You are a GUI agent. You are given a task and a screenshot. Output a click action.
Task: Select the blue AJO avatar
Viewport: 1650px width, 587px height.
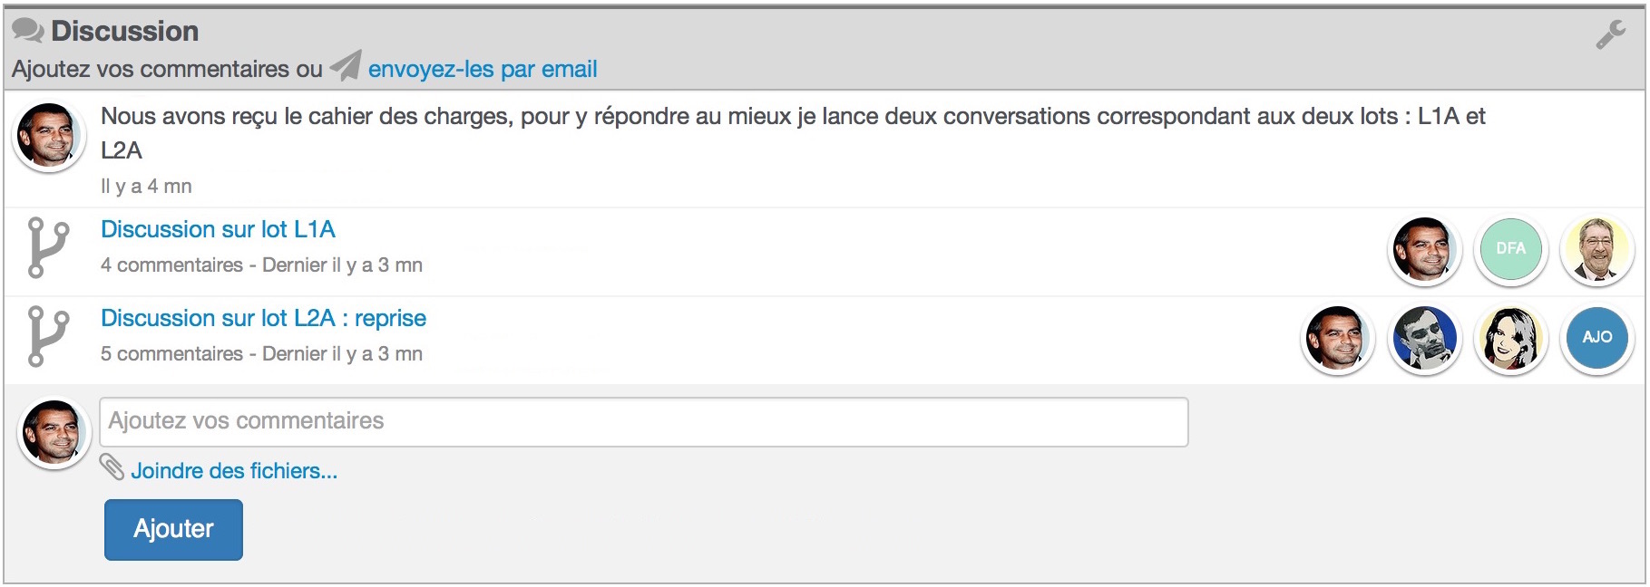pyautogui.click(x=1596, y=337)
